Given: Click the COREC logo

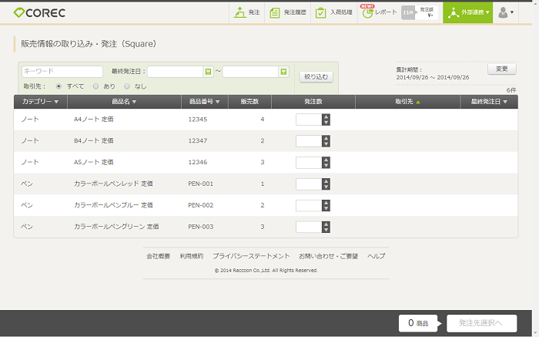Looking at the screenshot, I should pos(41,12).
